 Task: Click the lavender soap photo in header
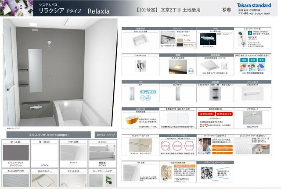[x=17, y=8]
